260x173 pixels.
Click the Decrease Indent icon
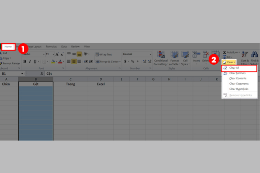tap(86, 62)
